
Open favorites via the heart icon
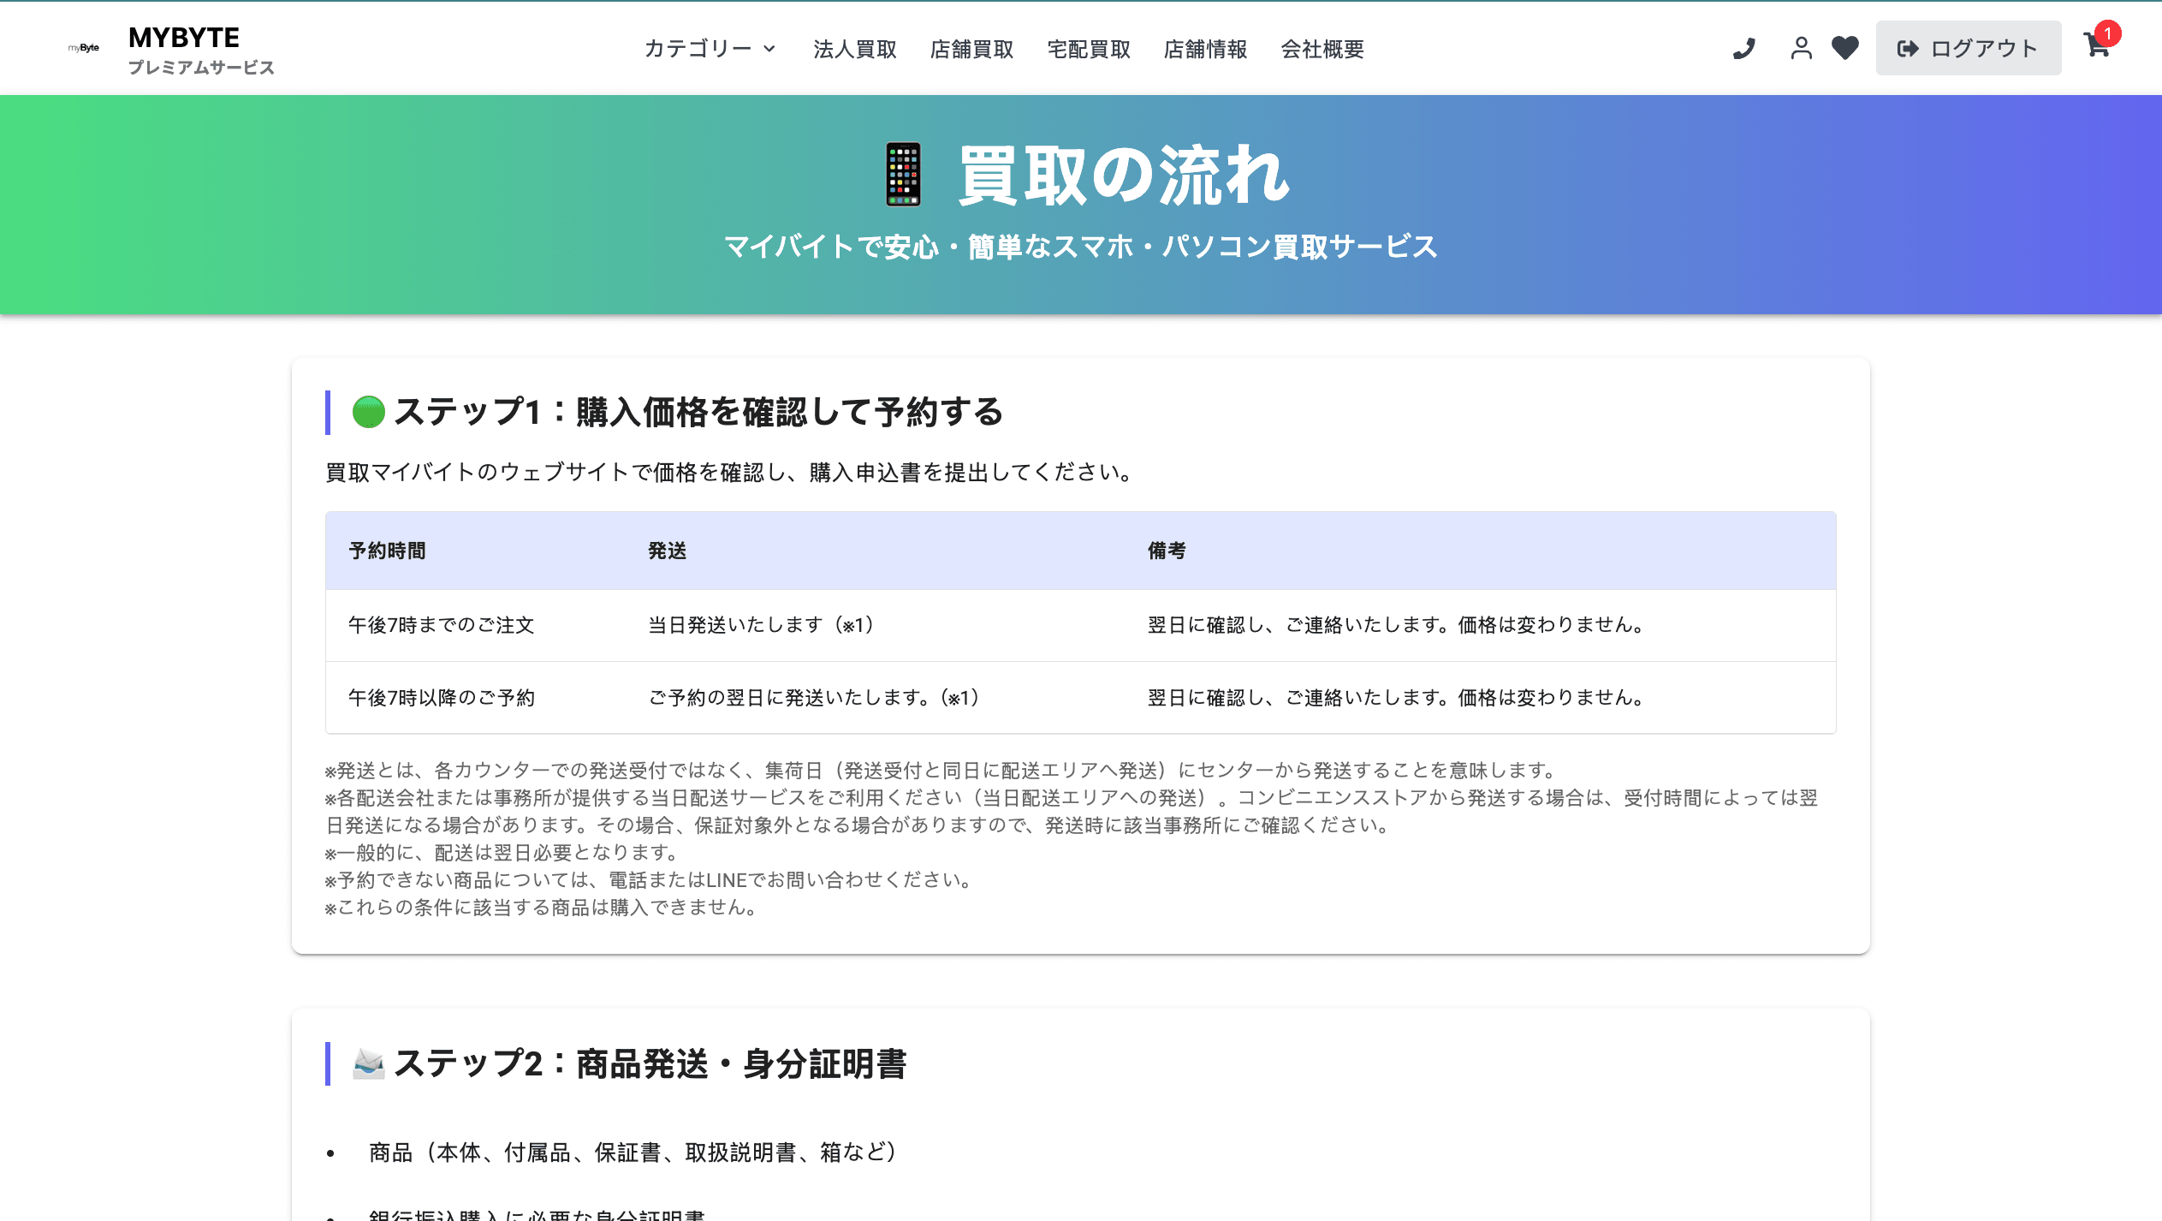point(1844,49)
